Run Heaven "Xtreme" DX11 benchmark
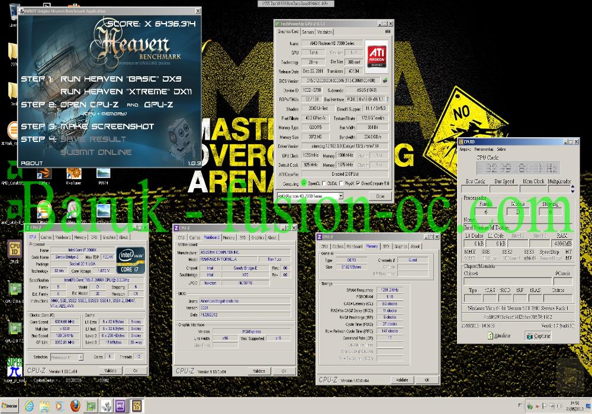This screenshot has height=414, width=592. tap(126, 92)
